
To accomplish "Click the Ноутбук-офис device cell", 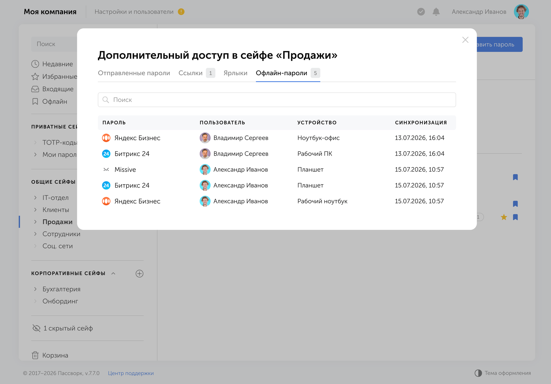I will point(318,138).
